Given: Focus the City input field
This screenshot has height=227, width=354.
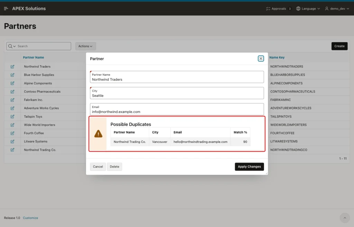Looking at the screenshot, I should [x=177, y=93].
